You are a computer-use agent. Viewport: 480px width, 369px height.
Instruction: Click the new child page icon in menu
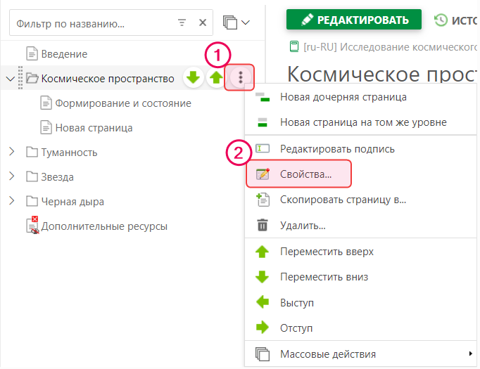coord(263,97)
